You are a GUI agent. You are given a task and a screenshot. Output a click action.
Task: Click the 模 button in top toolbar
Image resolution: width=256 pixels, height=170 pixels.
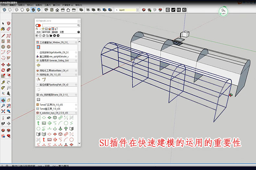pos(184,10)
